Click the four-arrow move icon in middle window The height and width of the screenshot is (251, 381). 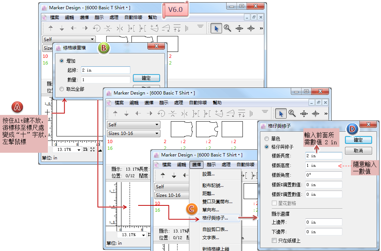[x=304, y=113]
